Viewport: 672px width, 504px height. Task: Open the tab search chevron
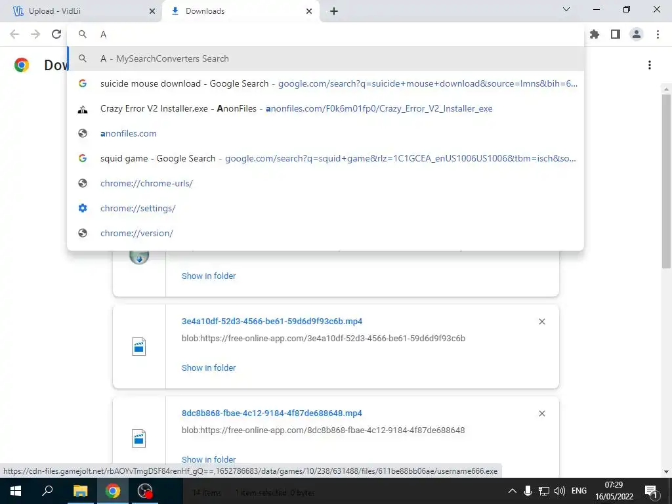pyautogui.click(x=566, y=9)
